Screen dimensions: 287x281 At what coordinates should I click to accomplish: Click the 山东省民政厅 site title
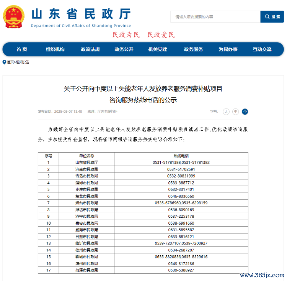click(x=81, y=14)
